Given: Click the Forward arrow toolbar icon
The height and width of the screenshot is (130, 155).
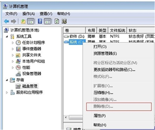Looking at the screenshot, I should [13, 21].
